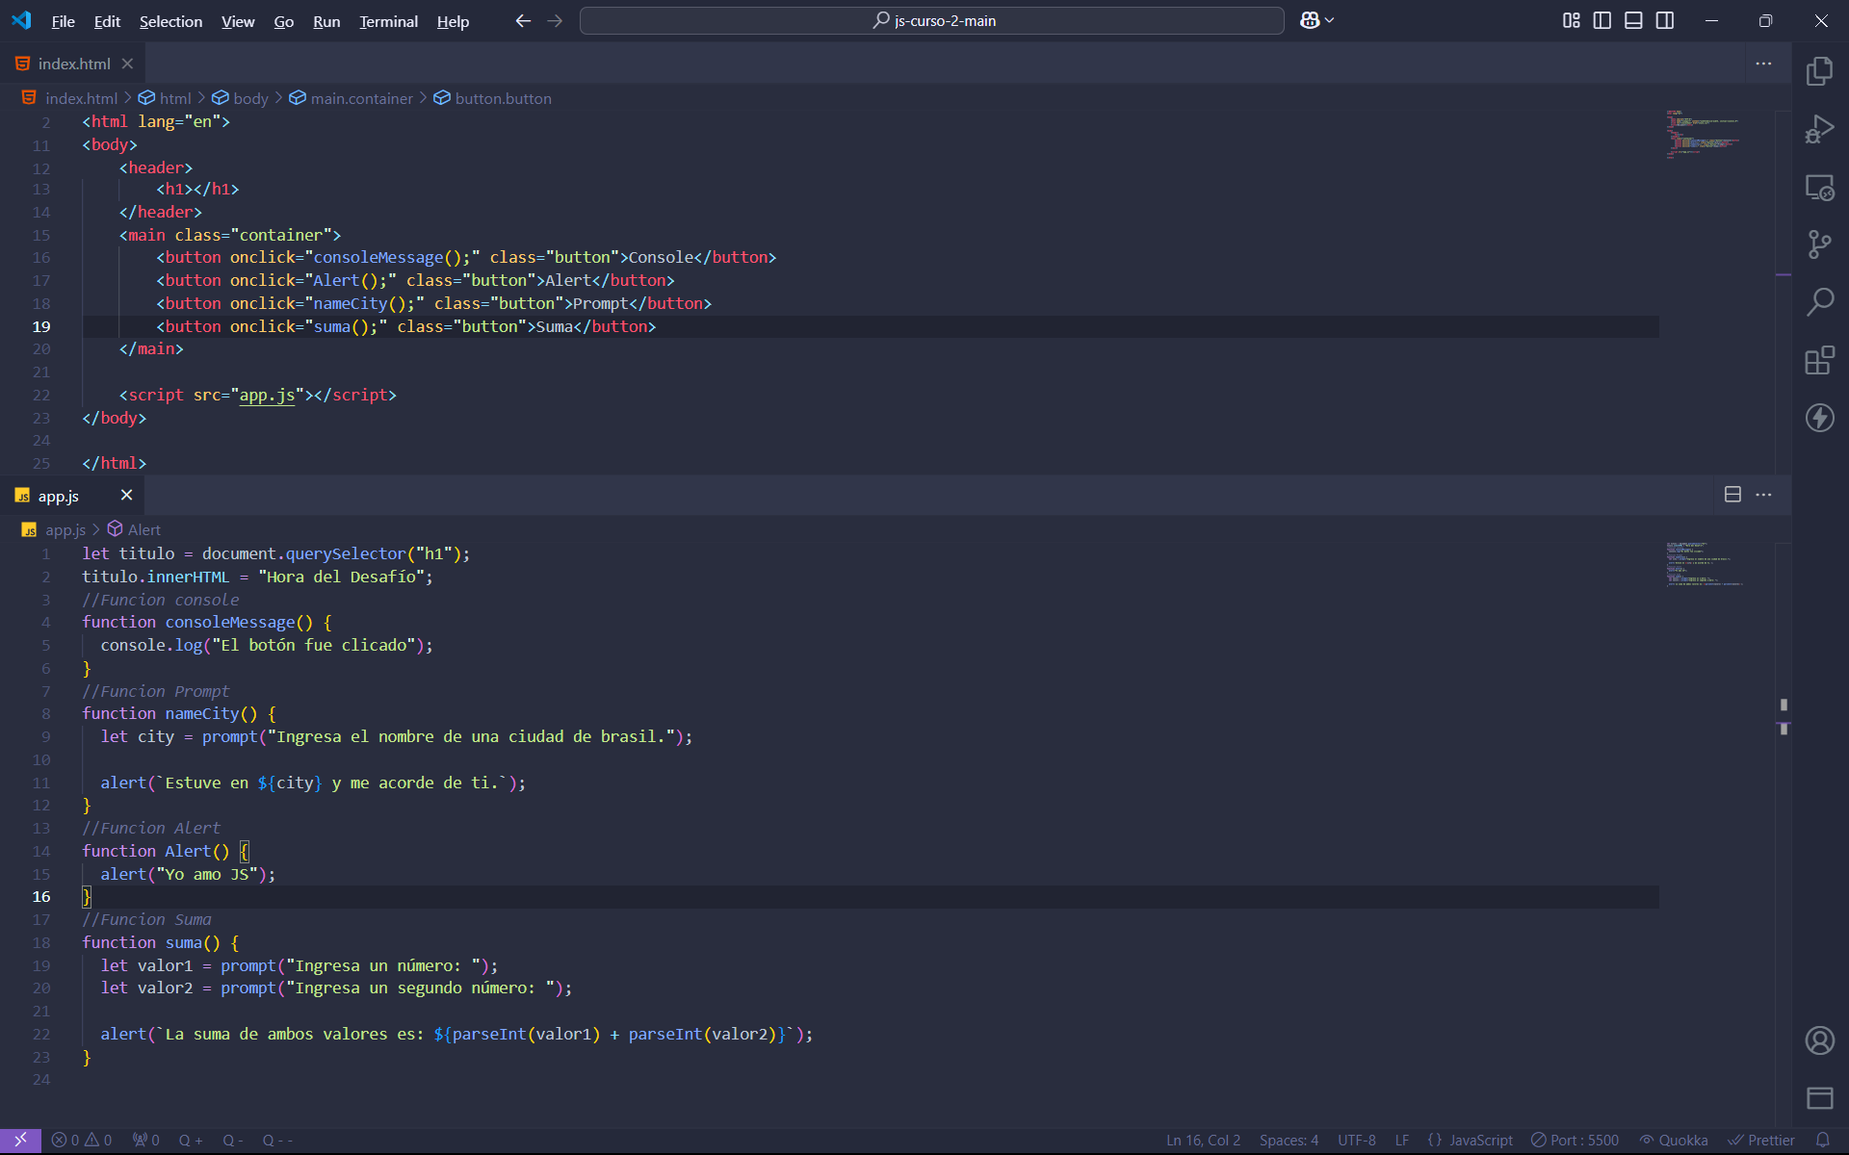This screenshot has height=1155, width=1849.
Task: Expand the body breadcrumb item
Action: tap(240, 98)
